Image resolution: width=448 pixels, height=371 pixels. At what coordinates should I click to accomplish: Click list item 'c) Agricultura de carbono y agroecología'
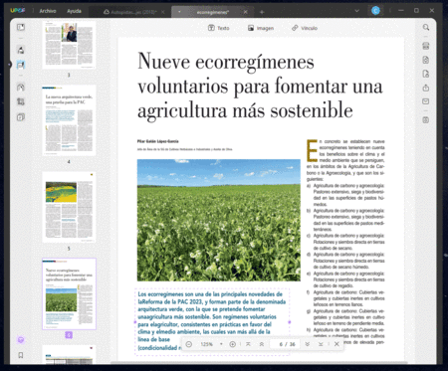coord(345,242)
